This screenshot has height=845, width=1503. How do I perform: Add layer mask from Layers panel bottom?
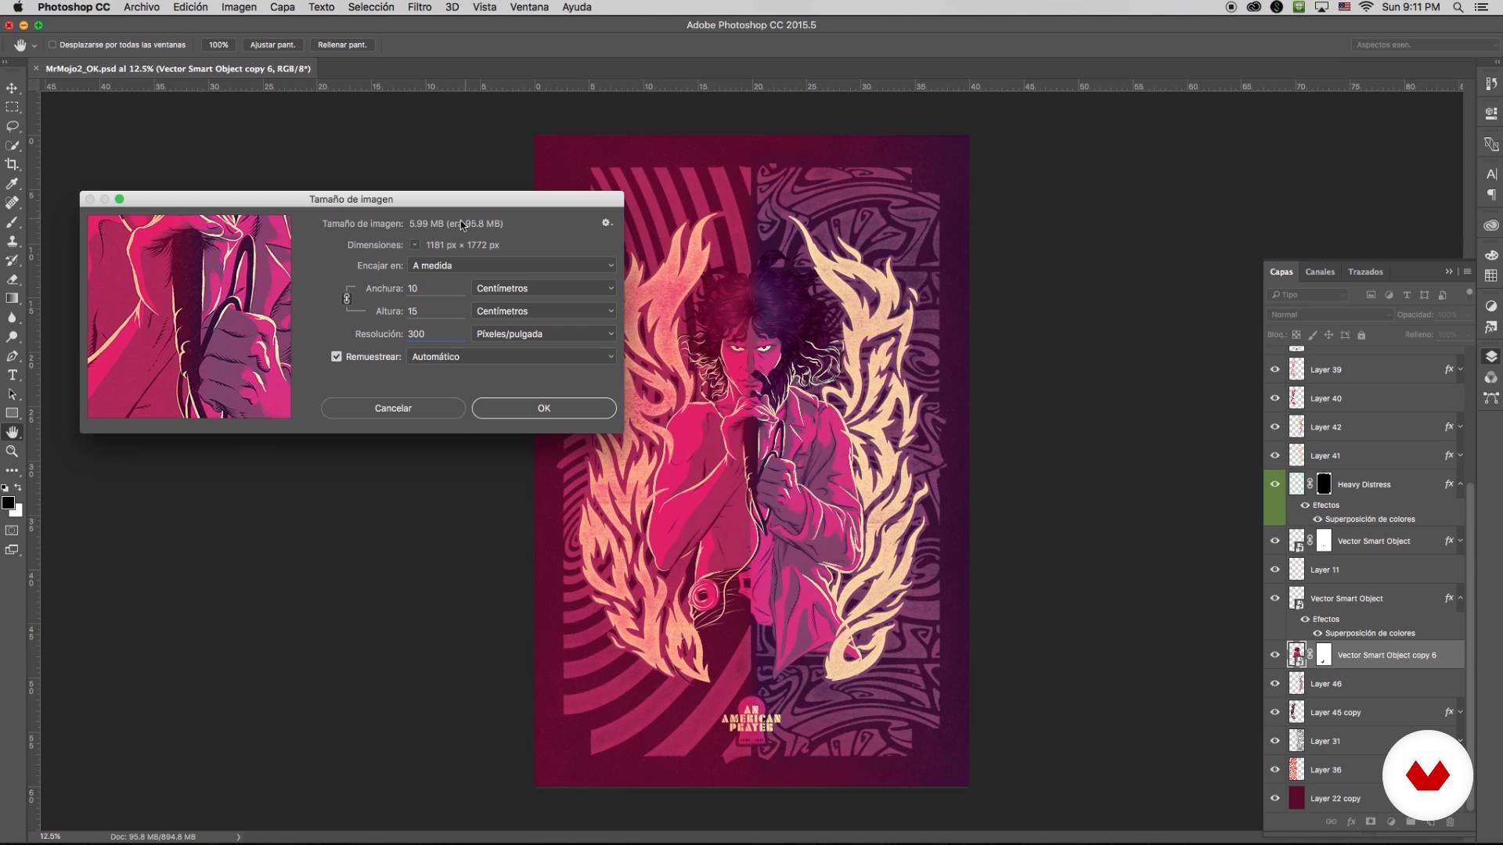click(1371, 822)
